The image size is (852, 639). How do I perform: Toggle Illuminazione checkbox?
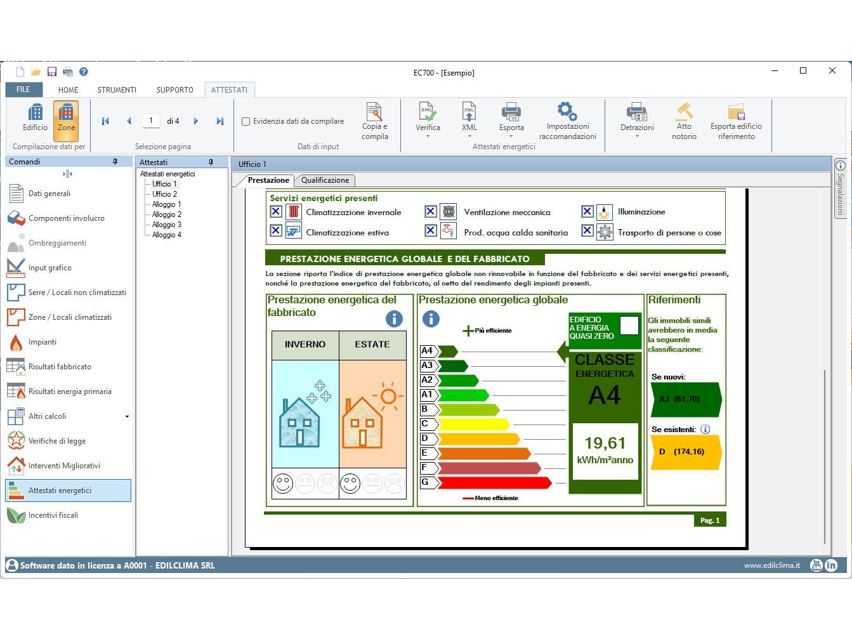[x=587, y=211]
